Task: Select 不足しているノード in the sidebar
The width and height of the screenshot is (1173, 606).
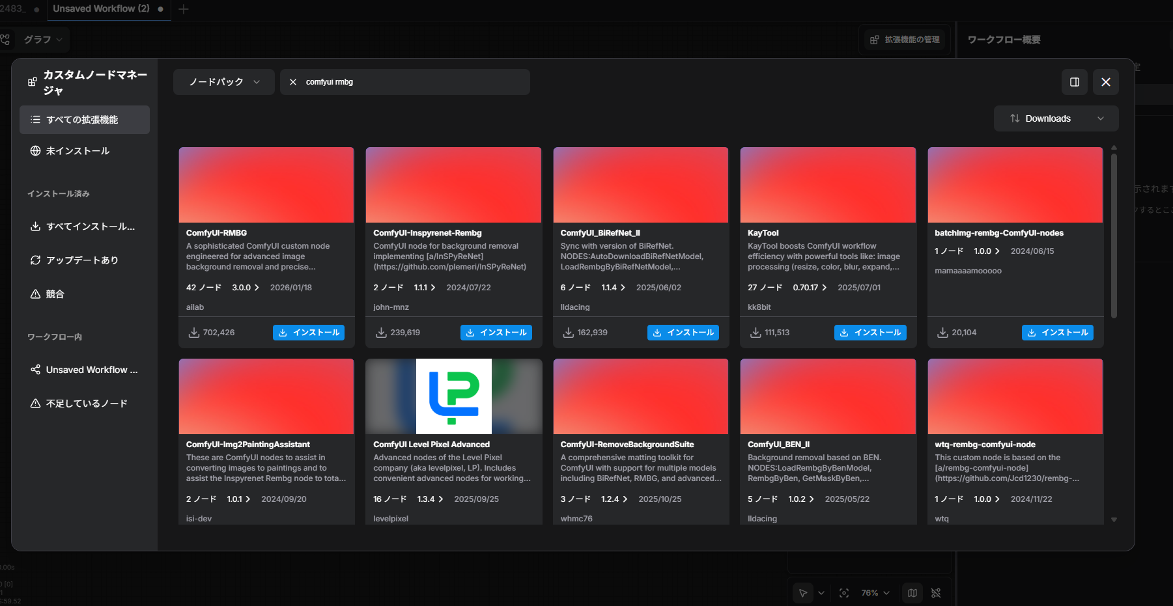Action: tap(85, 404)
